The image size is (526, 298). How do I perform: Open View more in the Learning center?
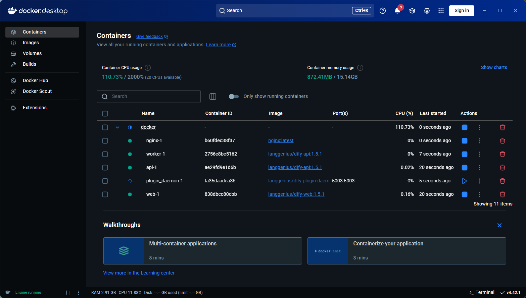[x=139, y=273]
